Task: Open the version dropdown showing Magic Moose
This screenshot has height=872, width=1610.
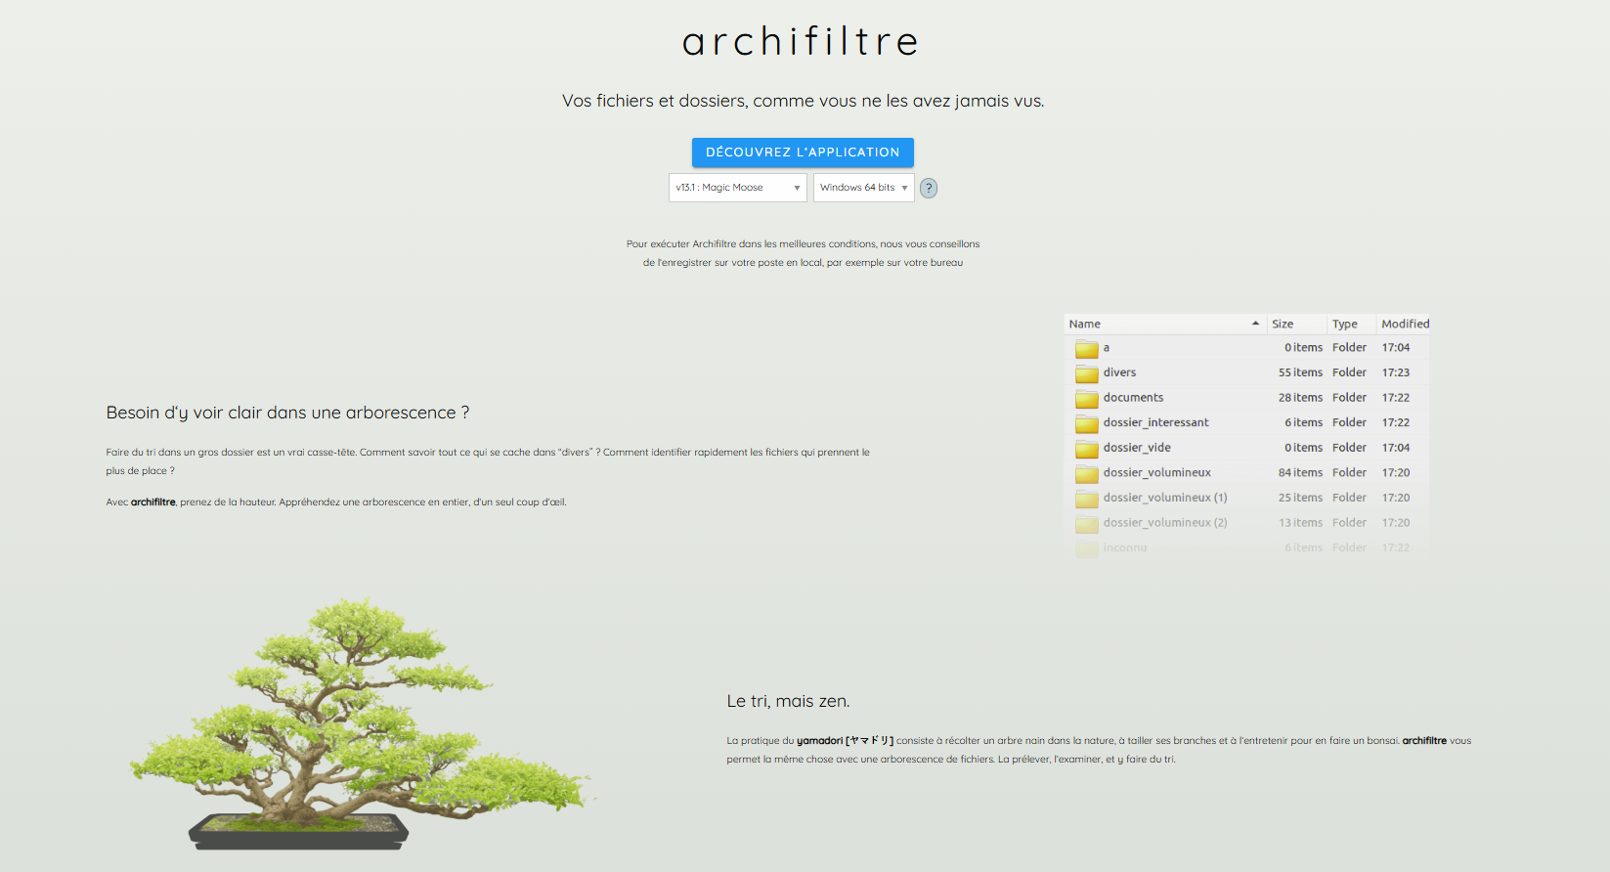Action: 737,188
